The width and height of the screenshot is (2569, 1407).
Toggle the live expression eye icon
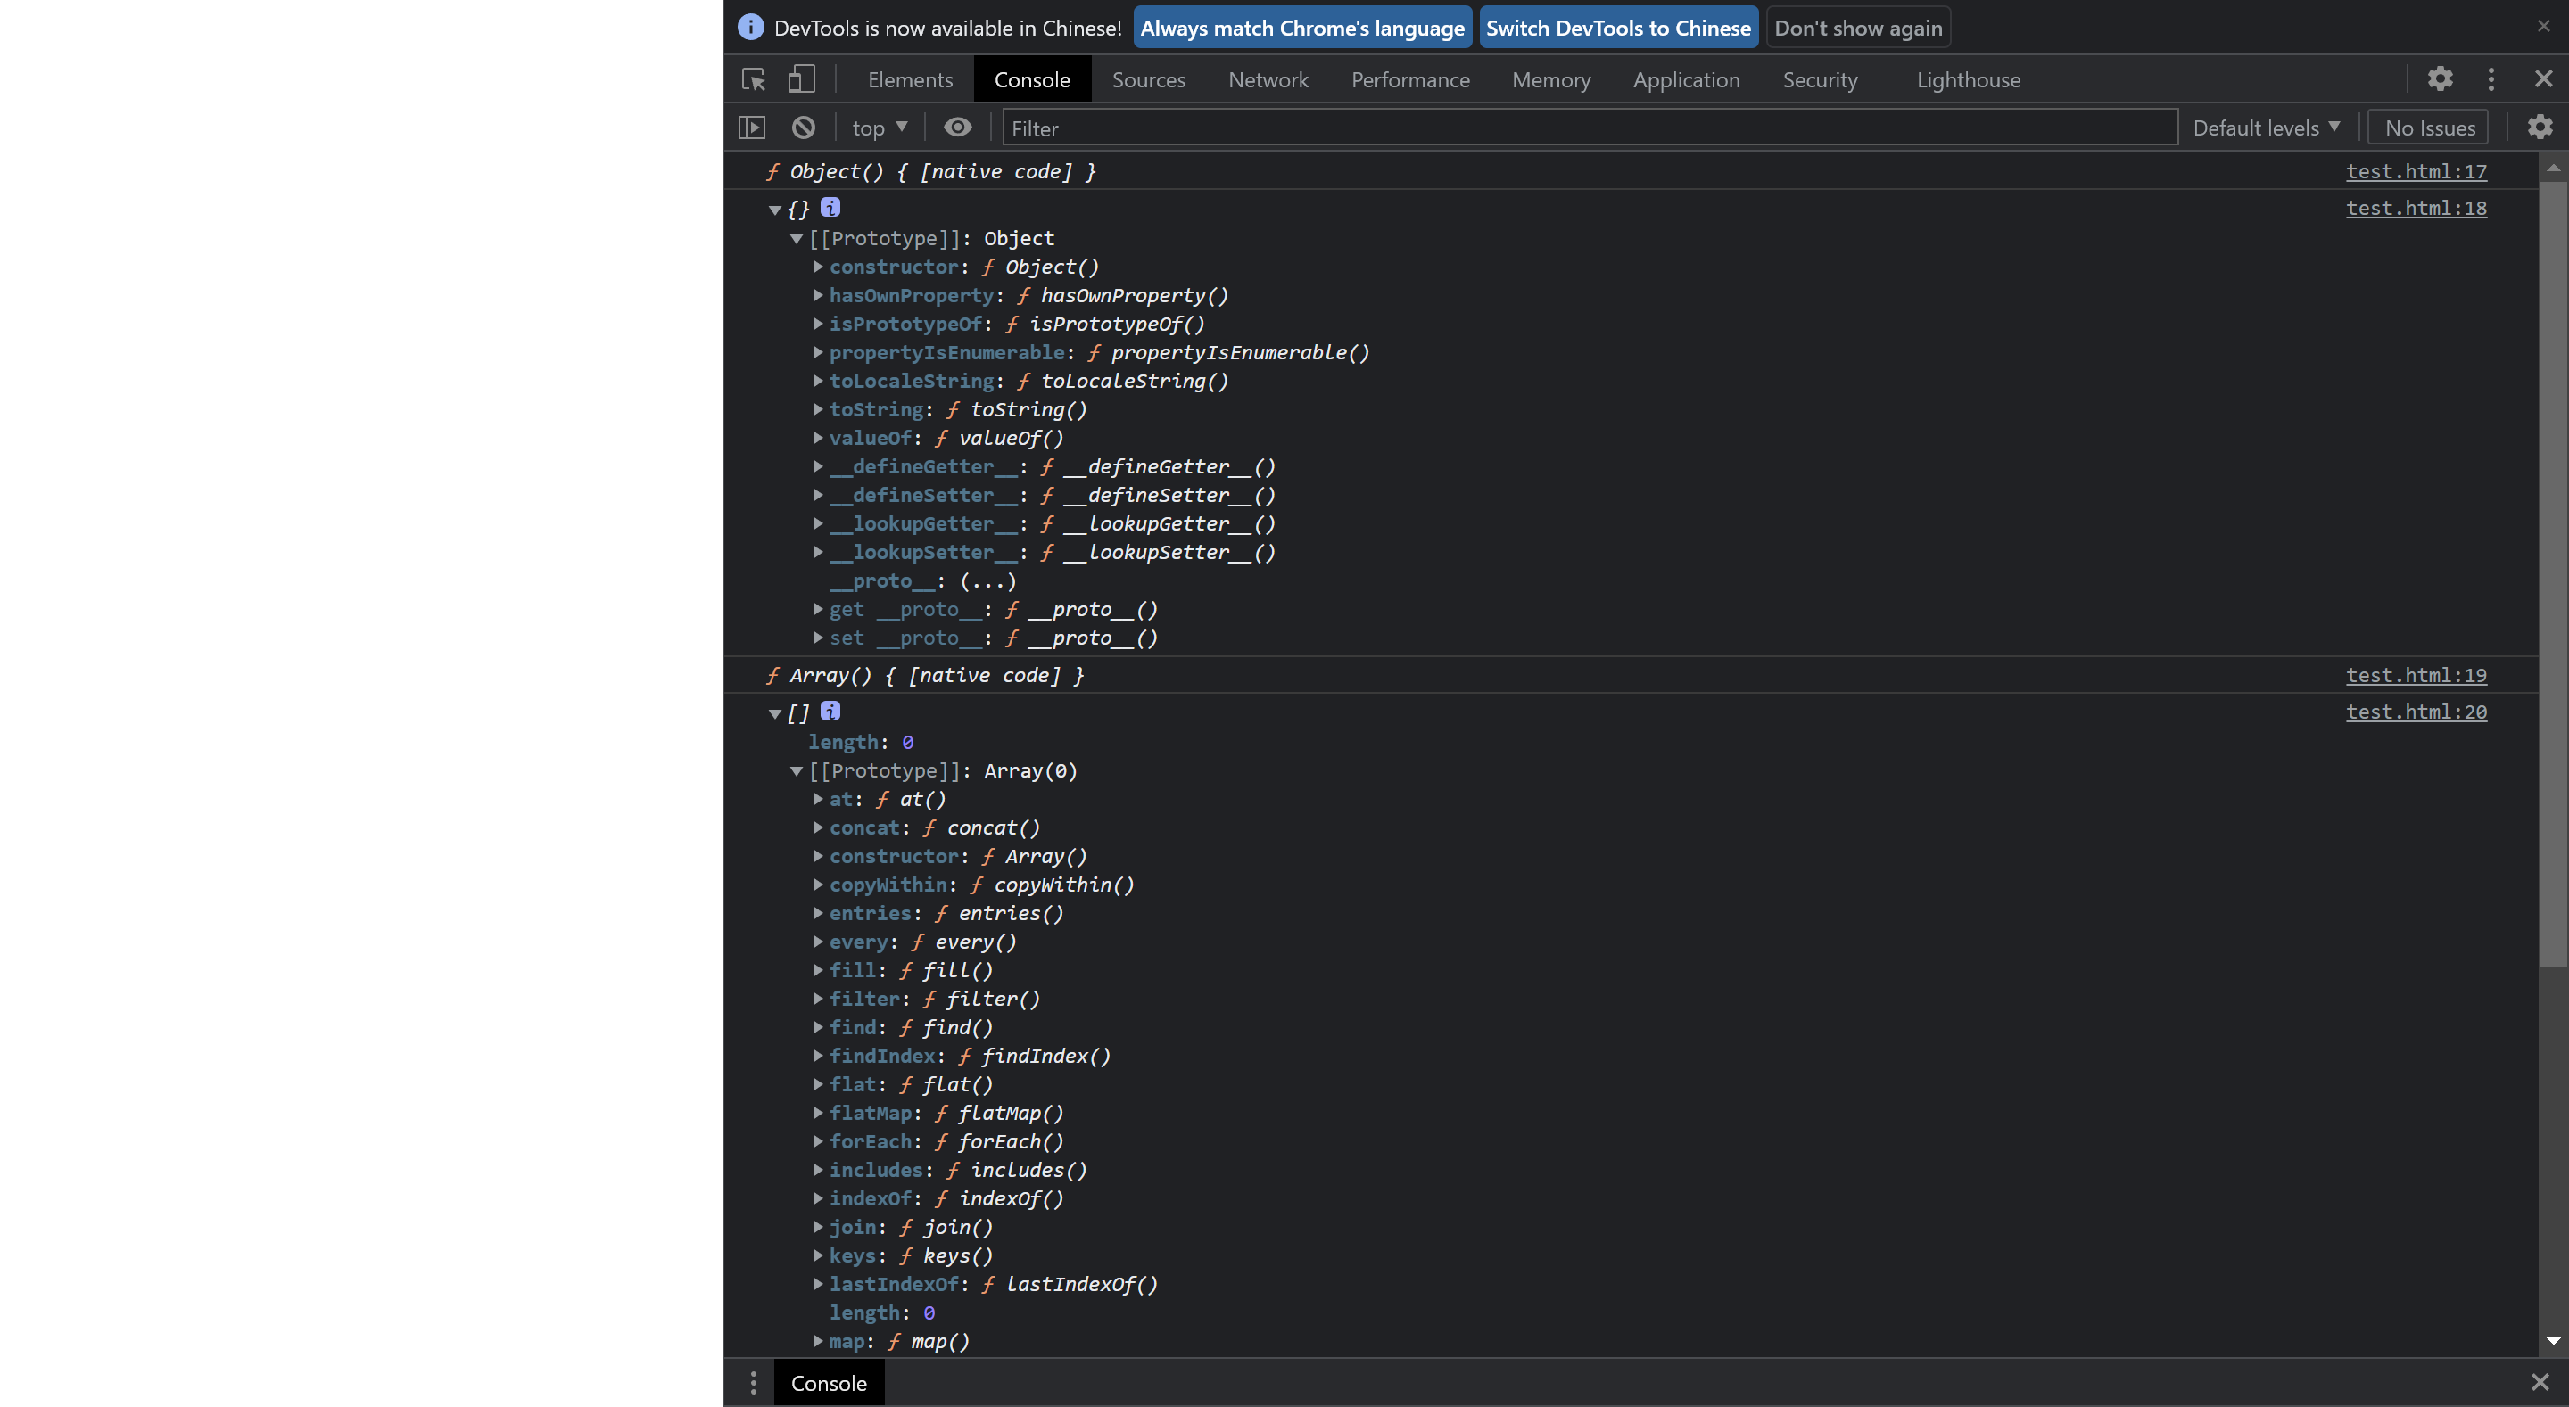coord(957,128)
